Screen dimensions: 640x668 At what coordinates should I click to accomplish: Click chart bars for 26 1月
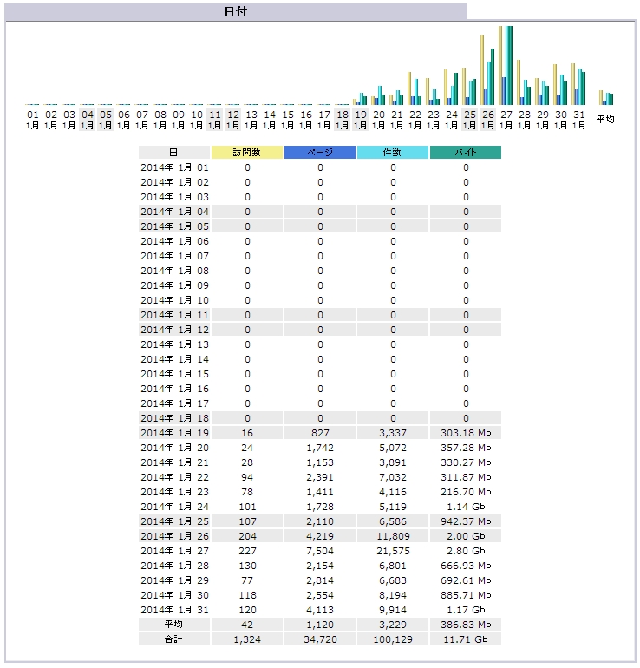(487, 70)
